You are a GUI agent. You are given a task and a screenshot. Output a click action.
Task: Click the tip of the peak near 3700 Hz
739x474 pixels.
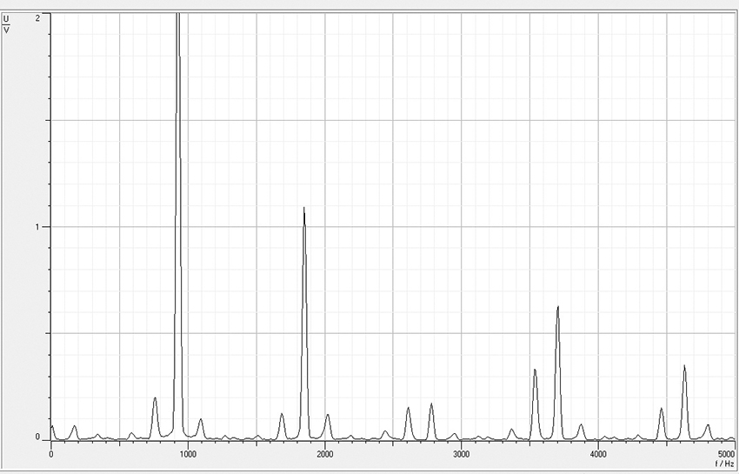(557, 307)
